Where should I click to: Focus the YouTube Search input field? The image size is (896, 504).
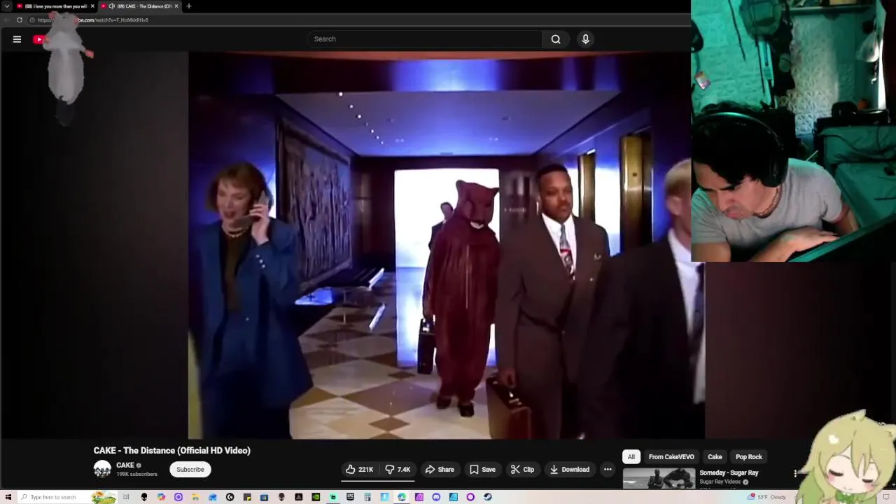click(425, 39)
